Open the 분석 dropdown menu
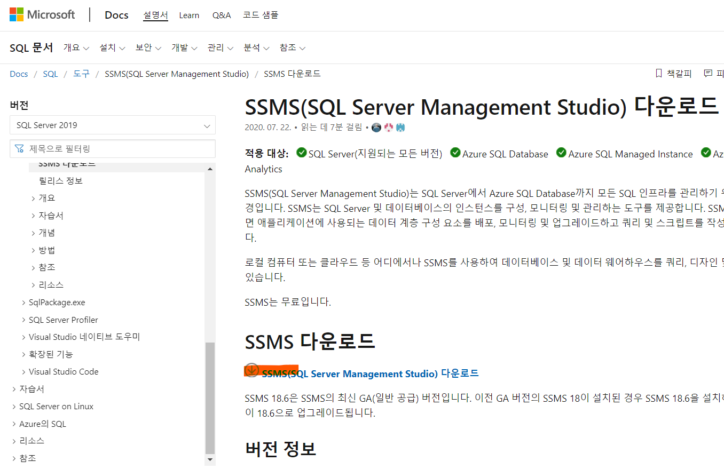Screen dimensions: 724x469 coord(256,47)
